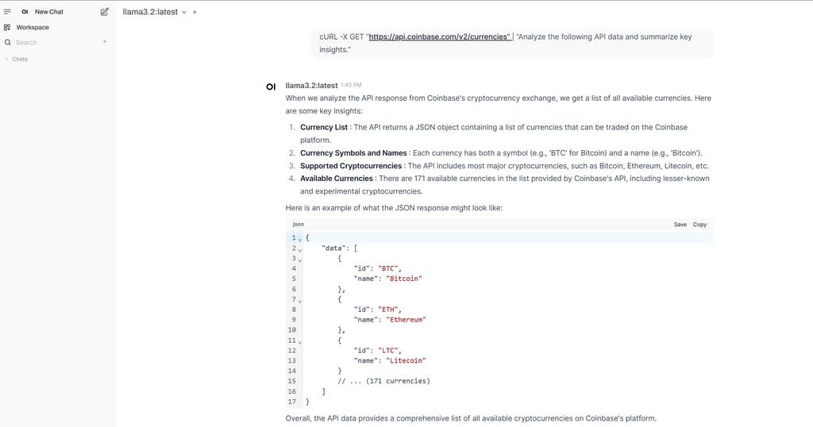
Task: Click "Here is an example" sentence
Action: click(394, 208)
